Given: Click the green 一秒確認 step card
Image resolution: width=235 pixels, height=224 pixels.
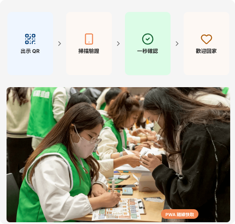Looking at the screenshot, I should 148,44.
